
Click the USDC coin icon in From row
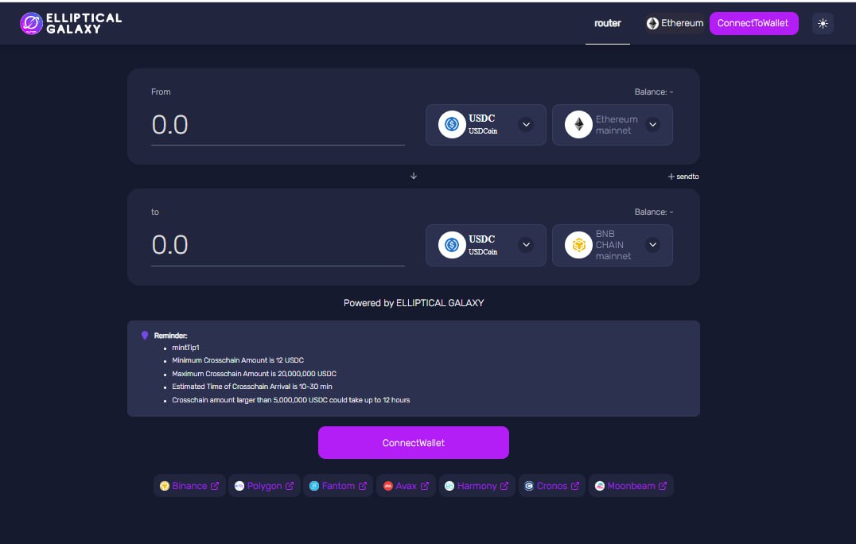point(452,124)
